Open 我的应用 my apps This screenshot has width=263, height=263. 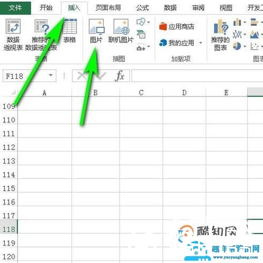pyautogui.click(x=177, y=43)
